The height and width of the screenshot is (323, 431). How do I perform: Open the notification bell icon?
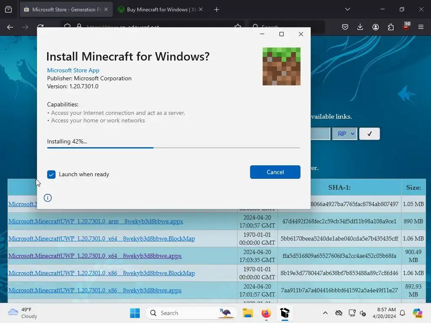402,313
